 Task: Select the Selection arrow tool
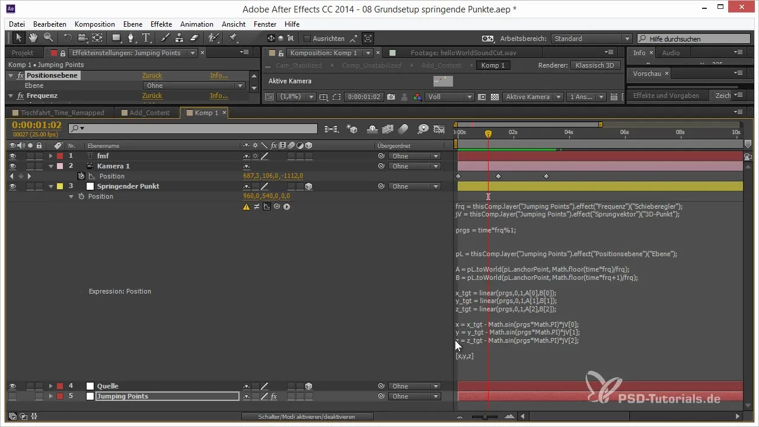[x=18, y=38]
